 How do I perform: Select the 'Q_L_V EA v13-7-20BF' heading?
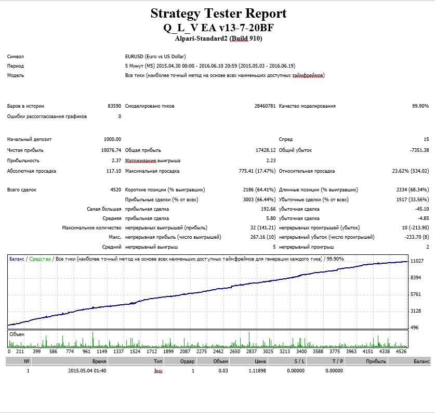point(218,28)
